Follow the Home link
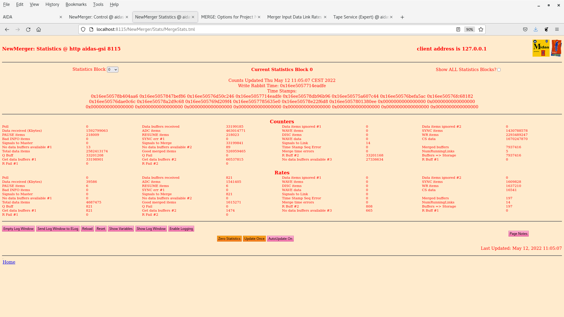 (x=9, y=262)
